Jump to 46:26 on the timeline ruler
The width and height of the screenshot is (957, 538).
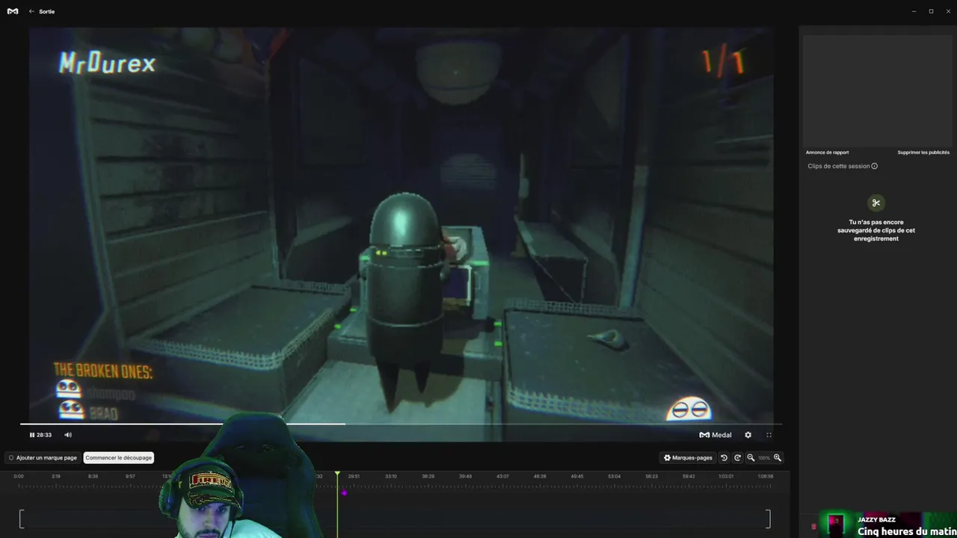click(540, 476)
